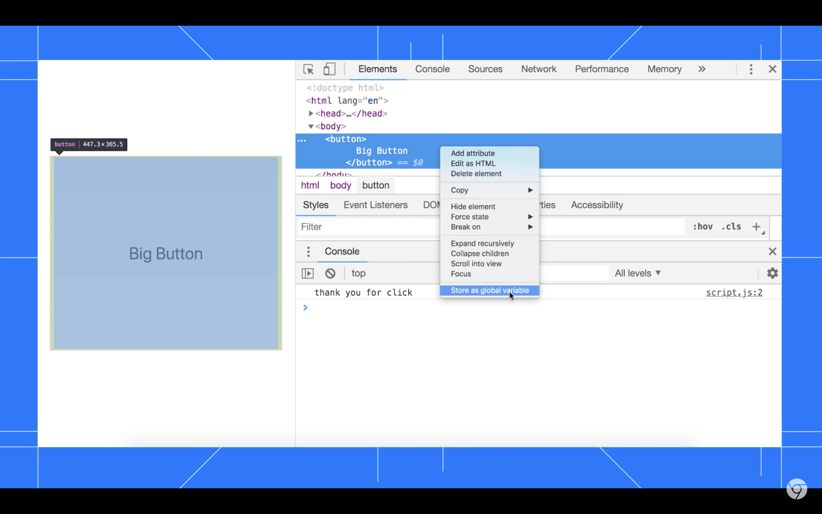Select the inspect element icon
Viewport: 822px width, 514px height.
point(308,69)
